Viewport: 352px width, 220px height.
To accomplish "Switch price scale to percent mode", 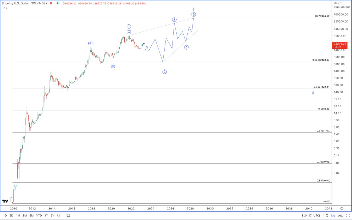I will pyautogui.click(x=327, y=216).
